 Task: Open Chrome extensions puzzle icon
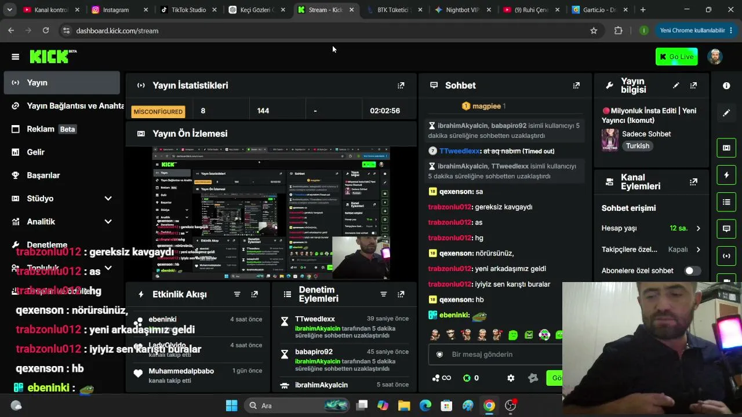(x=619, y=31)
